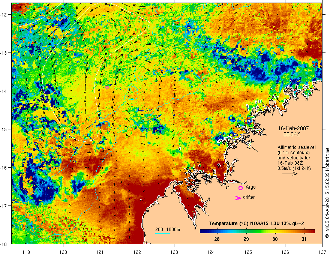Viewport: 330px width, 255px height.
Task: Click the longitude axis label '124'
Action: (x=211, y=252)
